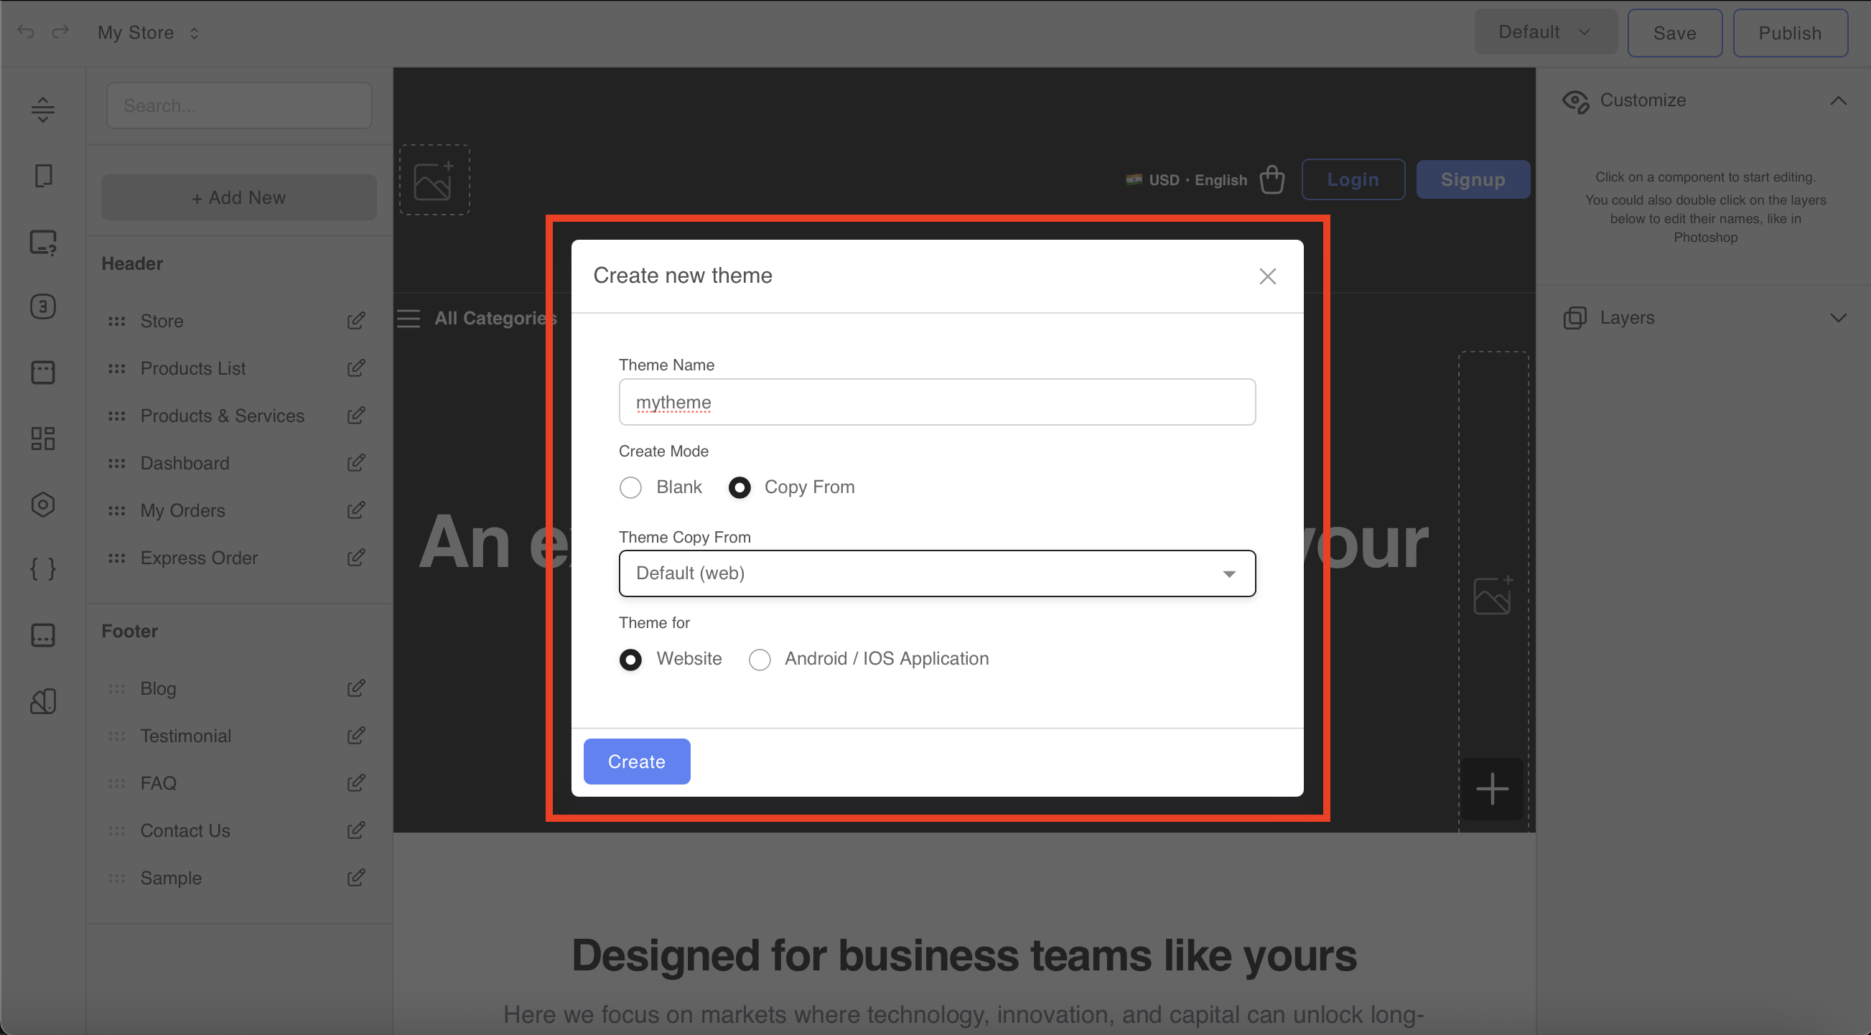This screenshot has height=1035, width=1871.
Task: Open the widgets grid sidebar icon
Action: pyautogui.click(x=43, y=438)
